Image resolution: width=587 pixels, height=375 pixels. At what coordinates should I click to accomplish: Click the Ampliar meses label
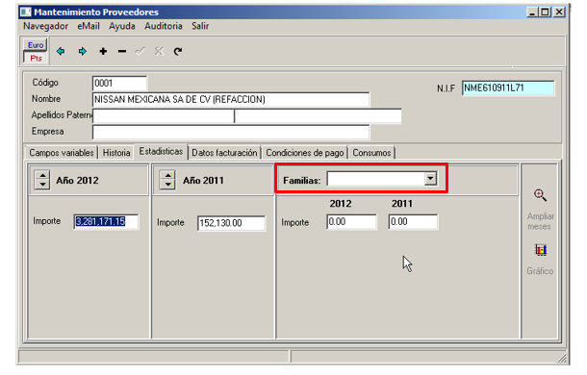point(540,221)
